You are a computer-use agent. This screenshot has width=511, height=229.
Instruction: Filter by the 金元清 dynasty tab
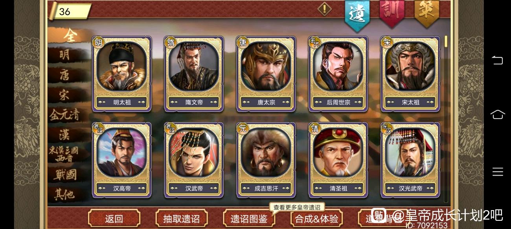65,115
